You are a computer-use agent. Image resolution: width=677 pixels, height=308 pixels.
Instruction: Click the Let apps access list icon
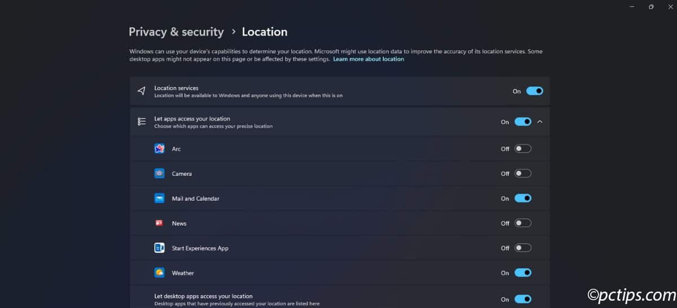[x=142, y=122]
